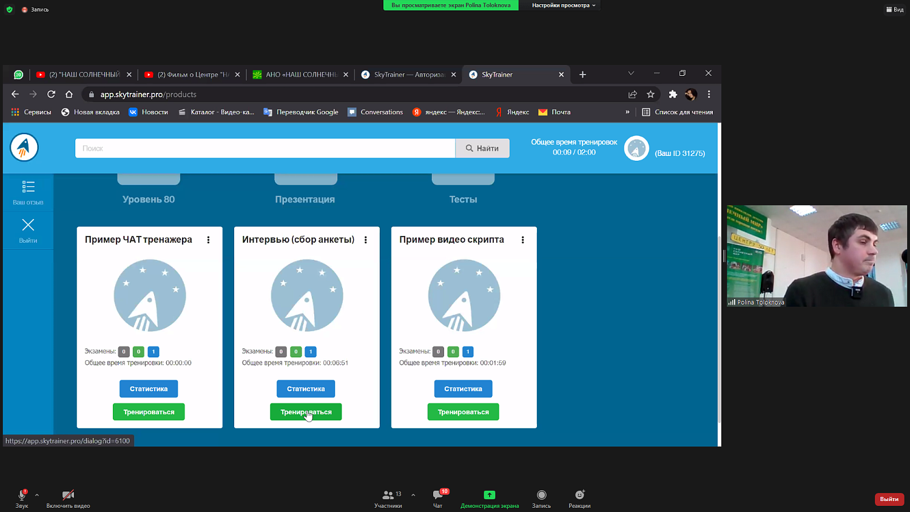Start Тренироваться for Пример видео скрипта

click(463, 412)
